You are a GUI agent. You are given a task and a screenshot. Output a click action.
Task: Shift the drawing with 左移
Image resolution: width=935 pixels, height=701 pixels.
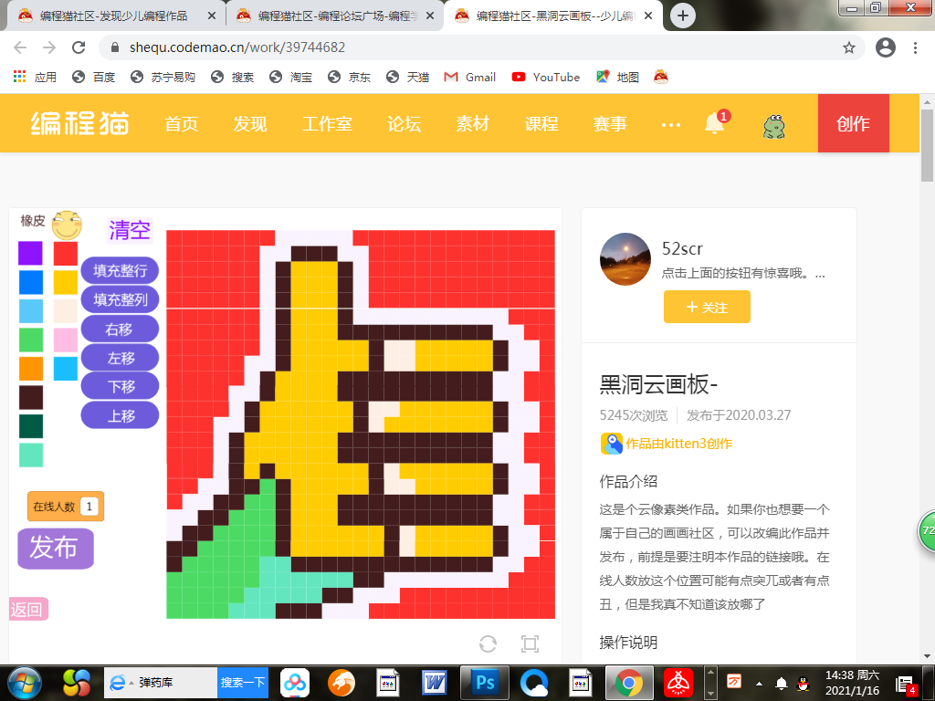click(120, 358)
